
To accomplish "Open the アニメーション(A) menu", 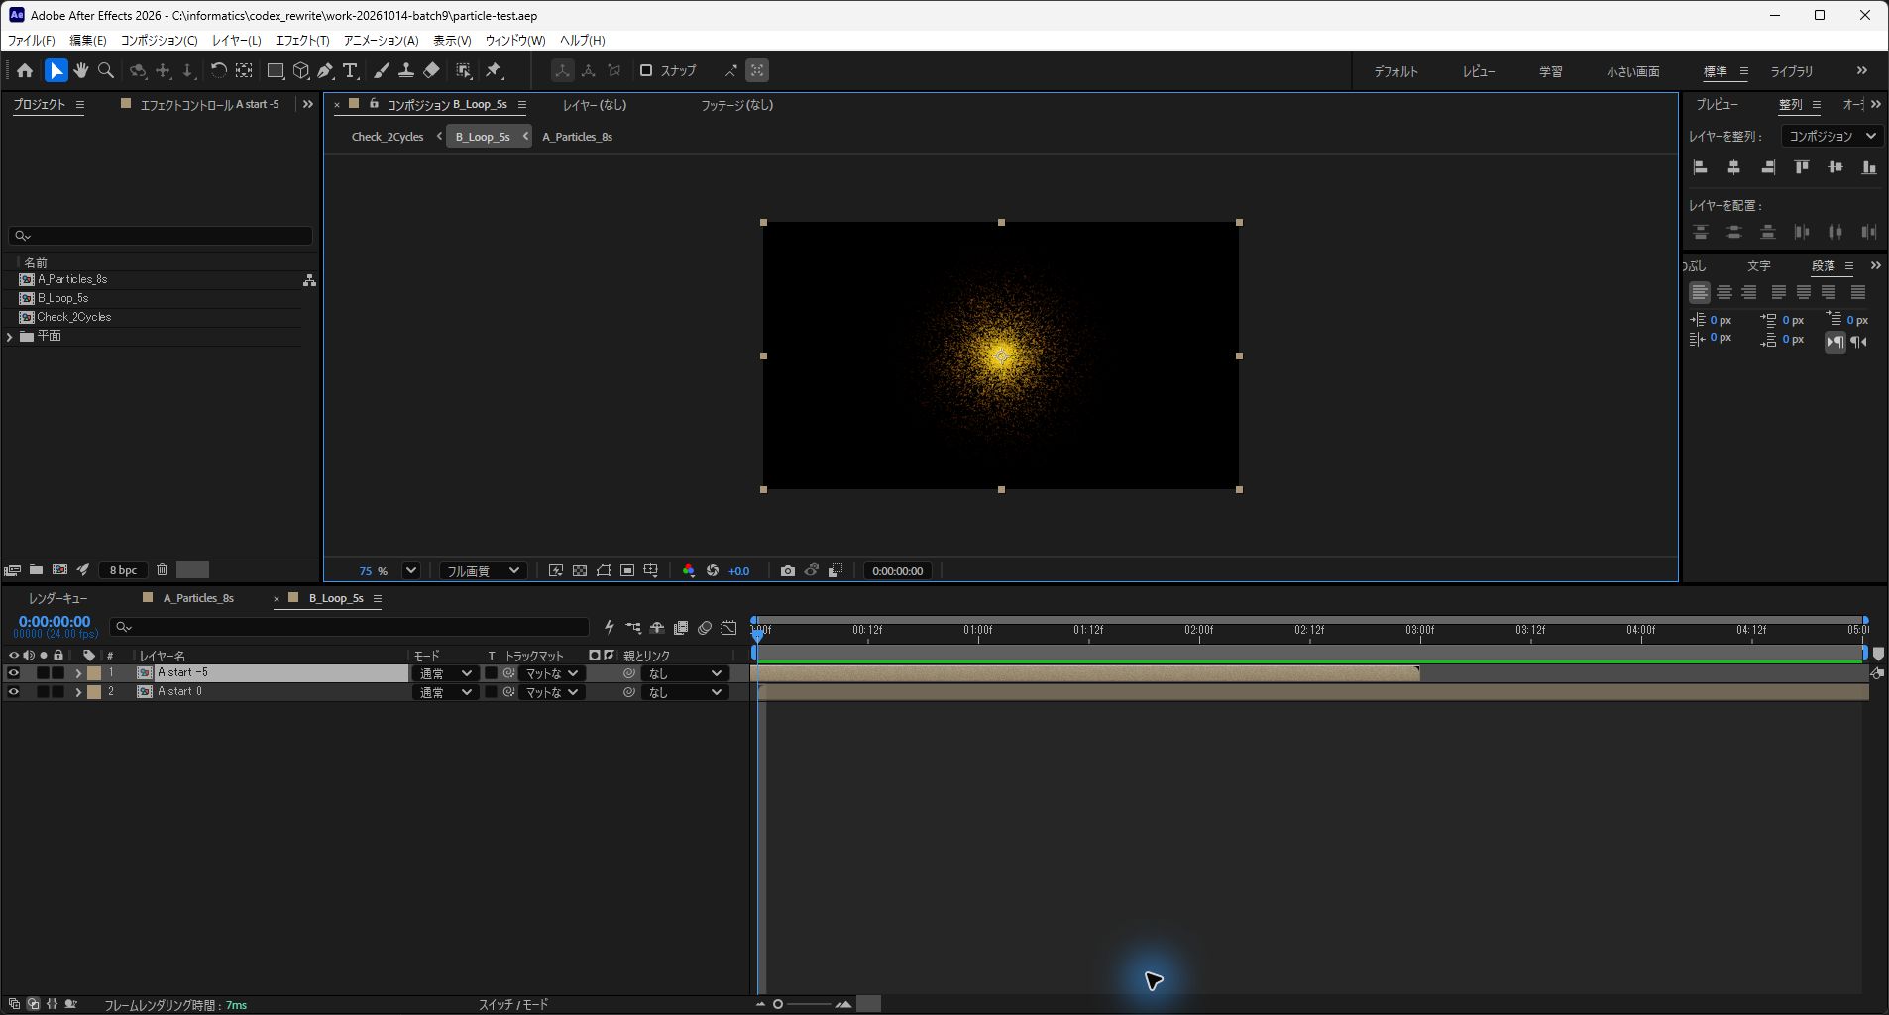I will [x=381, y=40].
